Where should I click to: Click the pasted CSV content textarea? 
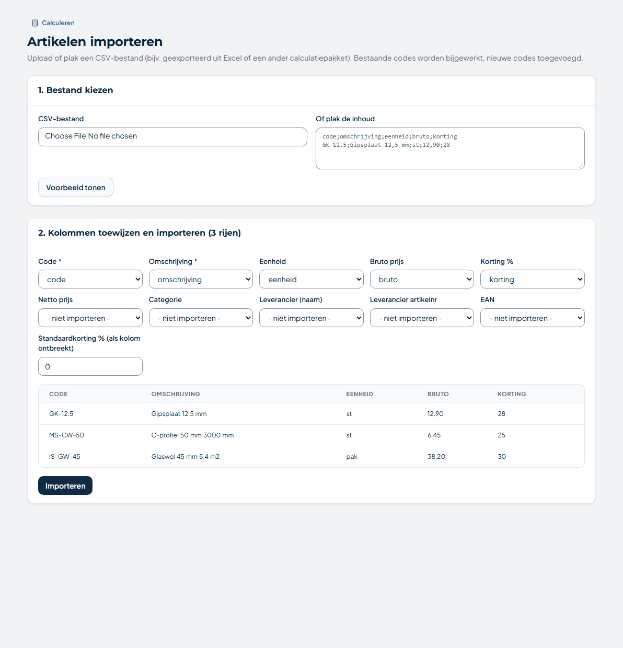click(x=450, y=148)
